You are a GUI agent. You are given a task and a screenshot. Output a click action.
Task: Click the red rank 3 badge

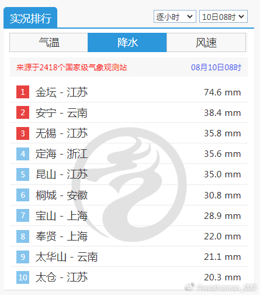(x=23, y=133)
